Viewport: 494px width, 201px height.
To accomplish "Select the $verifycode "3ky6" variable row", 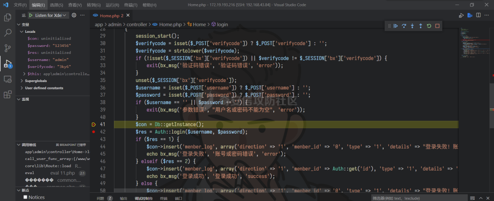I will (x=54, y=67).
